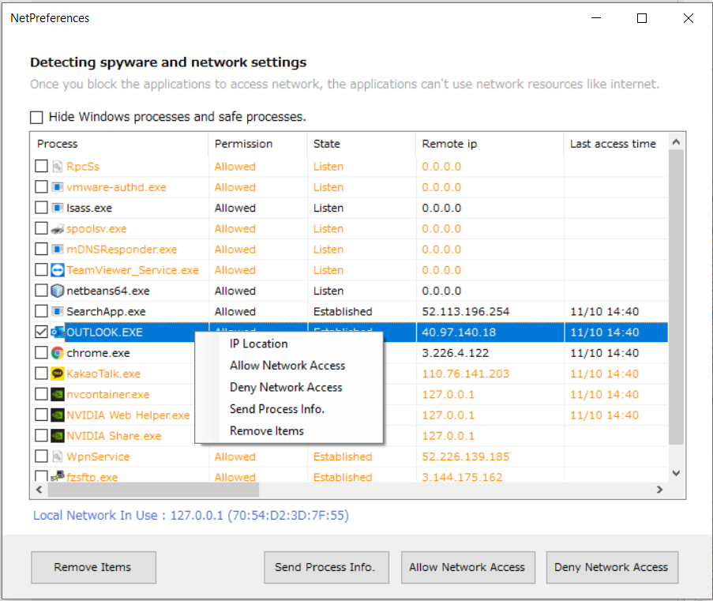Select Remove Items in context menu
Screen dimensions: 713x601
(289, 431)
